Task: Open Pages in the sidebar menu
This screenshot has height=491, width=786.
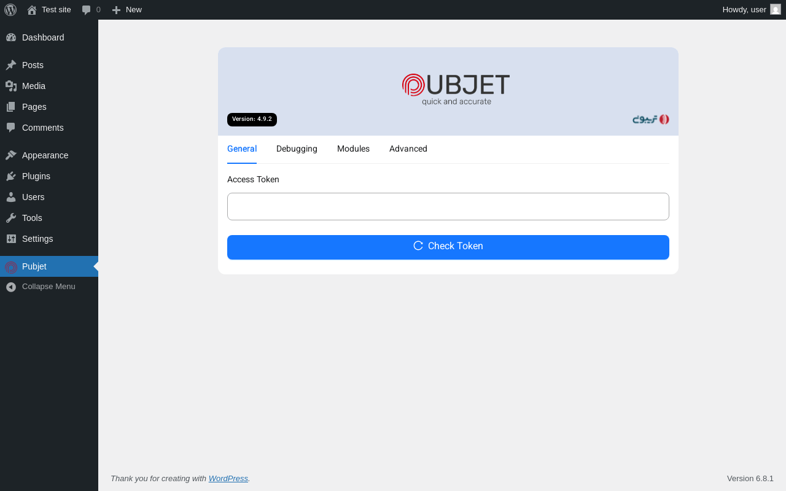Action: (49, 107)
